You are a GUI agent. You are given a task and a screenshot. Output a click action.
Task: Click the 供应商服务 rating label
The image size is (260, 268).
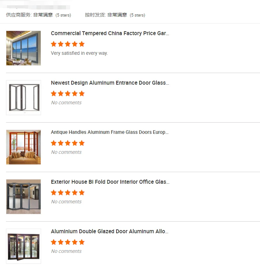[x=19, y=15]
